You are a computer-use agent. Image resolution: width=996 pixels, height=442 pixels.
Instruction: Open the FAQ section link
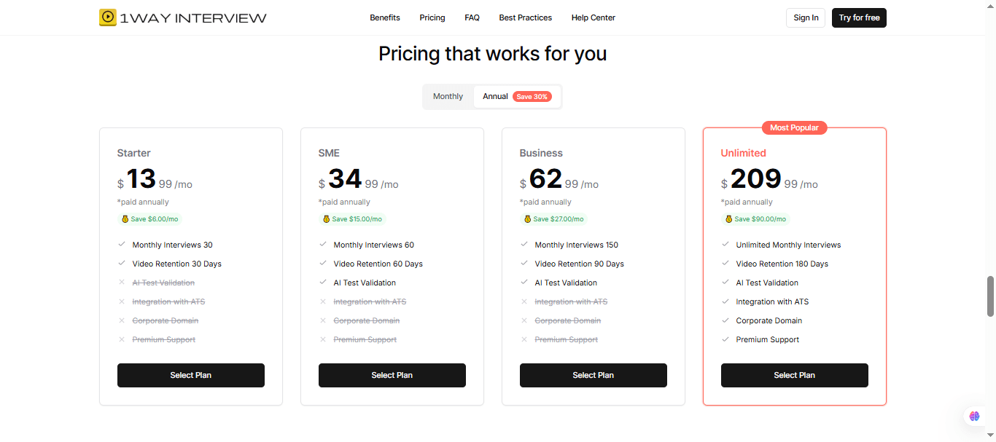coord(472,17)
